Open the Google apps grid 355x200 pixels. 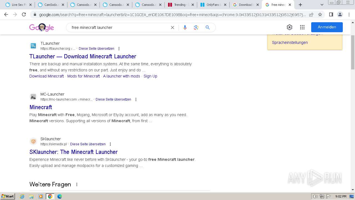302,27
